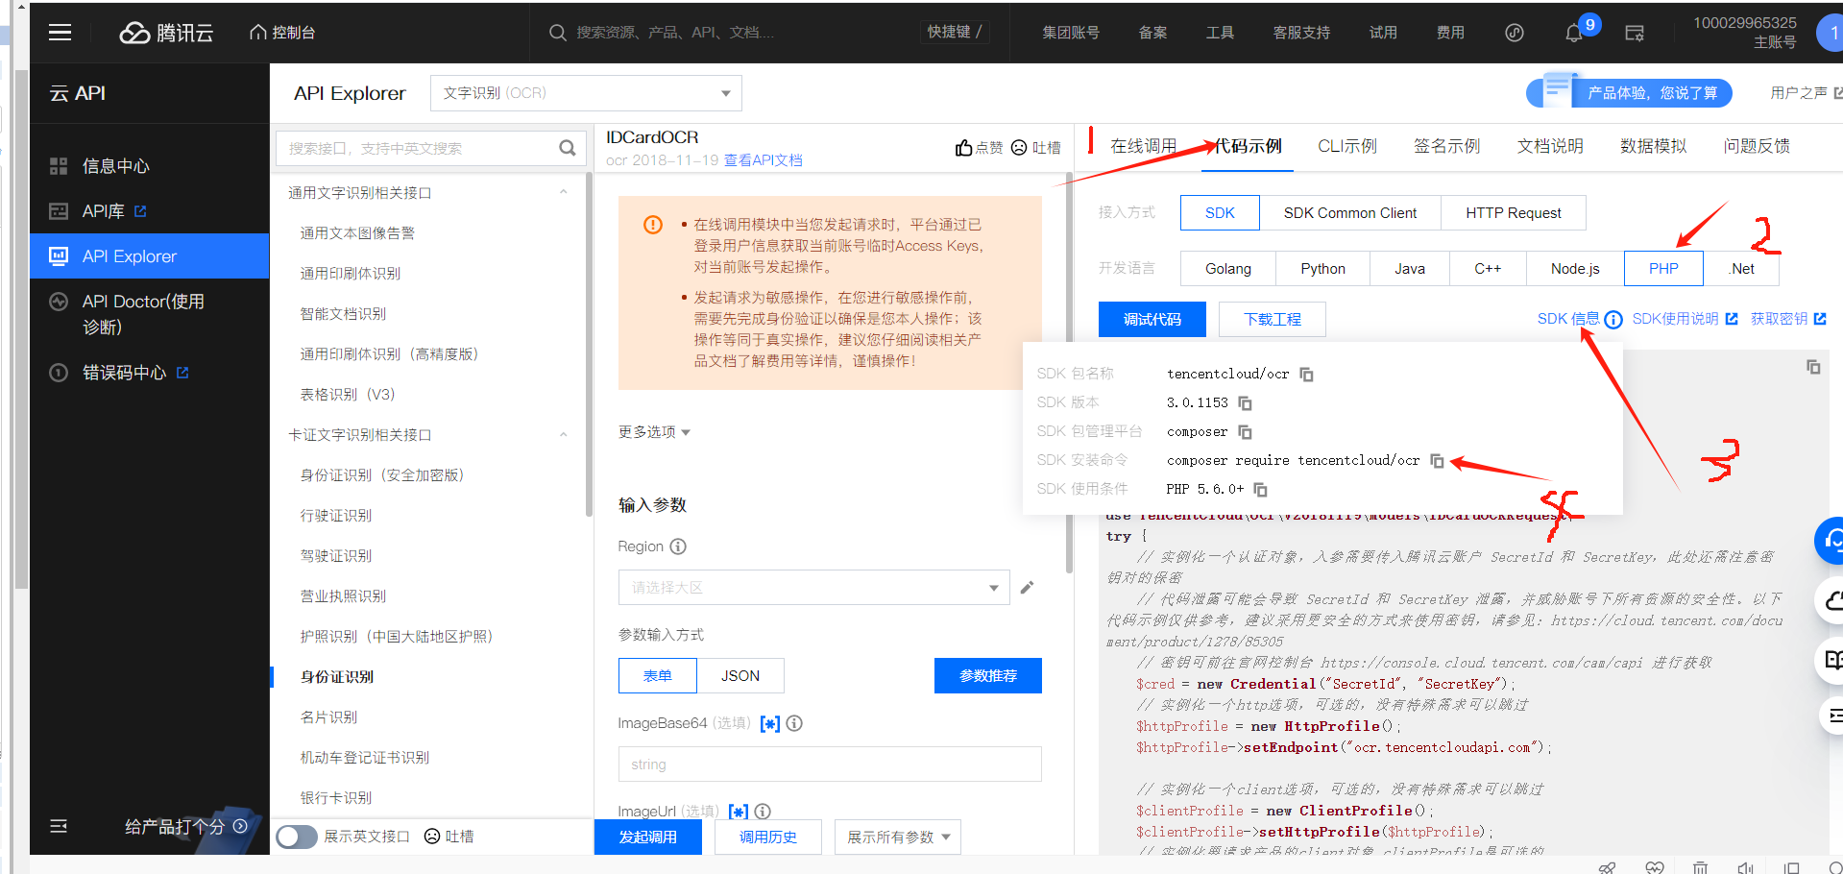Open 营业执照识别 in the API list
This screenshot has width=1843, height=874.
pyautogui.click(x=343, y=596)
